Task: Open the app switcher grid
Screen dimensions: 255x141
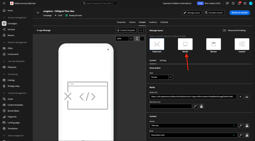Action: coord(245,3)
